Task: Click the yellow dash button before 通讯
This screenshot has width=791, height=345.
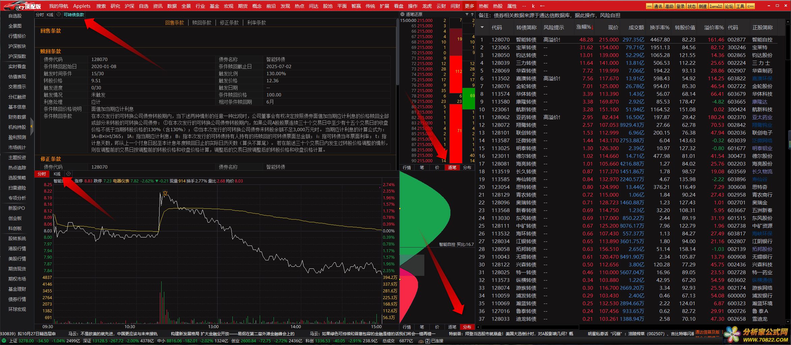Action: tap(649, 6)
